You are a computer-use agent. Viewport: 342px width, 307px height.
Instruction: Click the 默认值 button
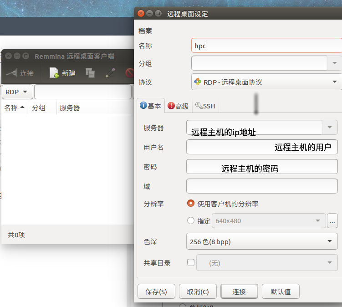tap(281, 292)
